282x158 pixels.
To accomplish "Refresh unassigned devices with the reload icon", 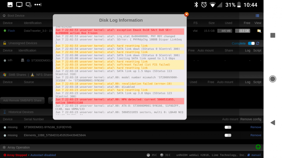I will coord(258,43).
